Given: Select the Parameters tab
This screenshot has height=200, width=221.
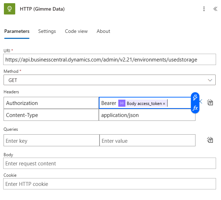Looking at the screenshot, I should coord(17,31).
